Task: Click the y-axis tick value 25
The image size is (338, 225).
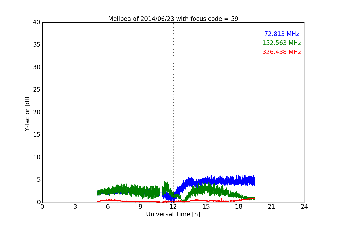Action: click(x=37, y=90)
